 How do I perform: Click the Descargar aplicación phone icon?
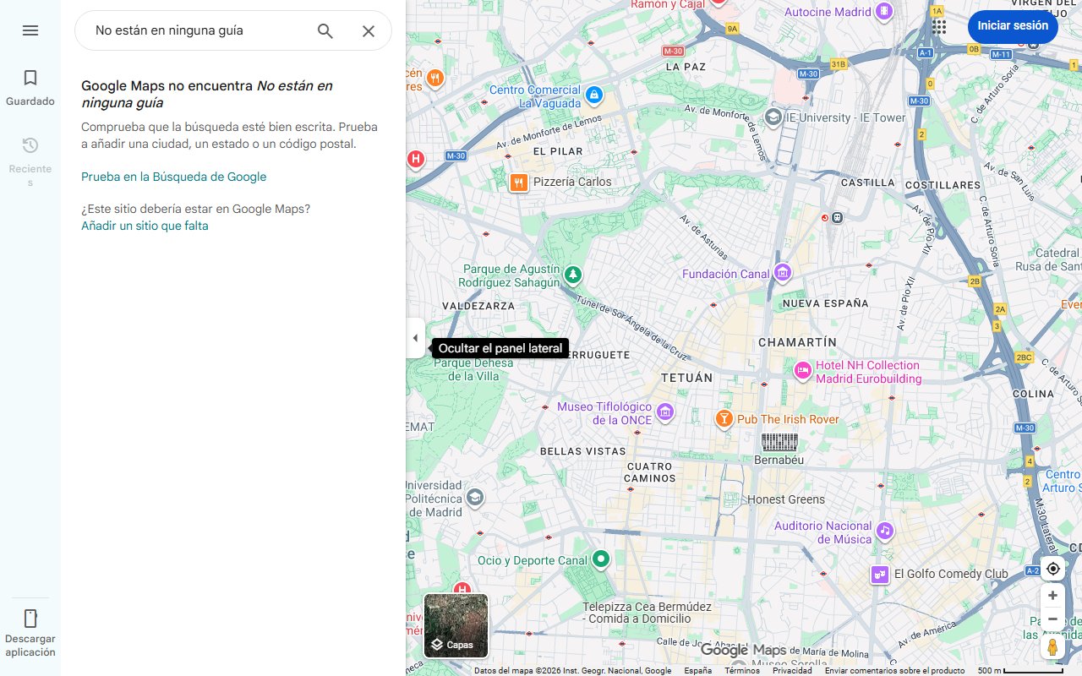[x=30, y=619]
